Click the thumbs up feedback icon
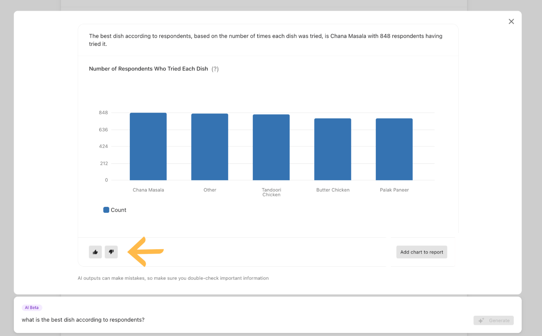This screenshot has height=336, width=542. pyautogui.click(x=95, y=252)
